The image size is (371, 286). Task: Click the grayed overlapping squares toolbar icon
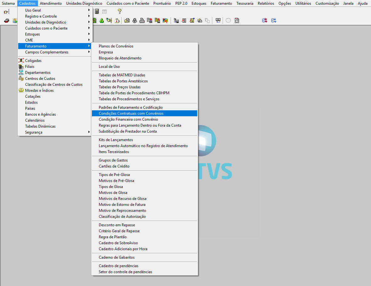click(x=207, y=21)
